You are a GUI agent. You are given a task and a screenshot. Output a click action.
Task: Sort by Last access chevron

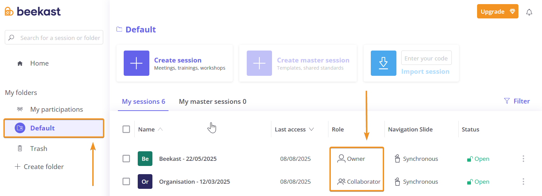point(311,129)
